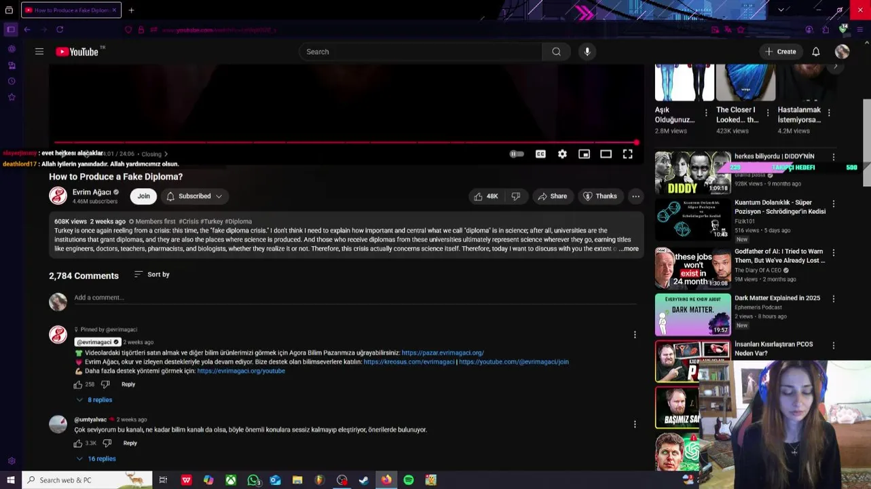
Task: Open the DIDDY video thumbnail
Action: point(692,173)
